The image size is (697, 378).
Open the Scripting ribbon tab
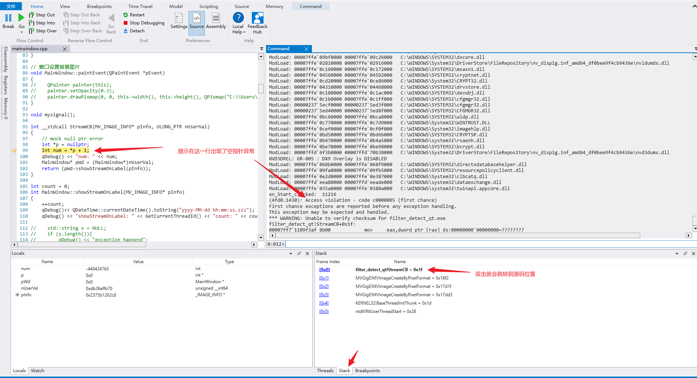click(209, 6)
